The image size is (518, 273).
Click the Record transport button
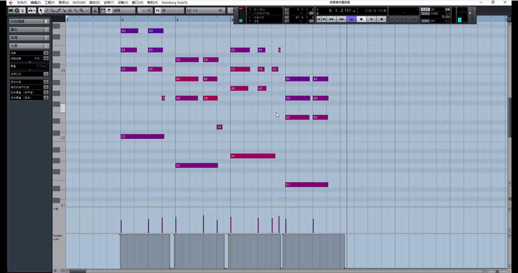click(x=381, y=19)
